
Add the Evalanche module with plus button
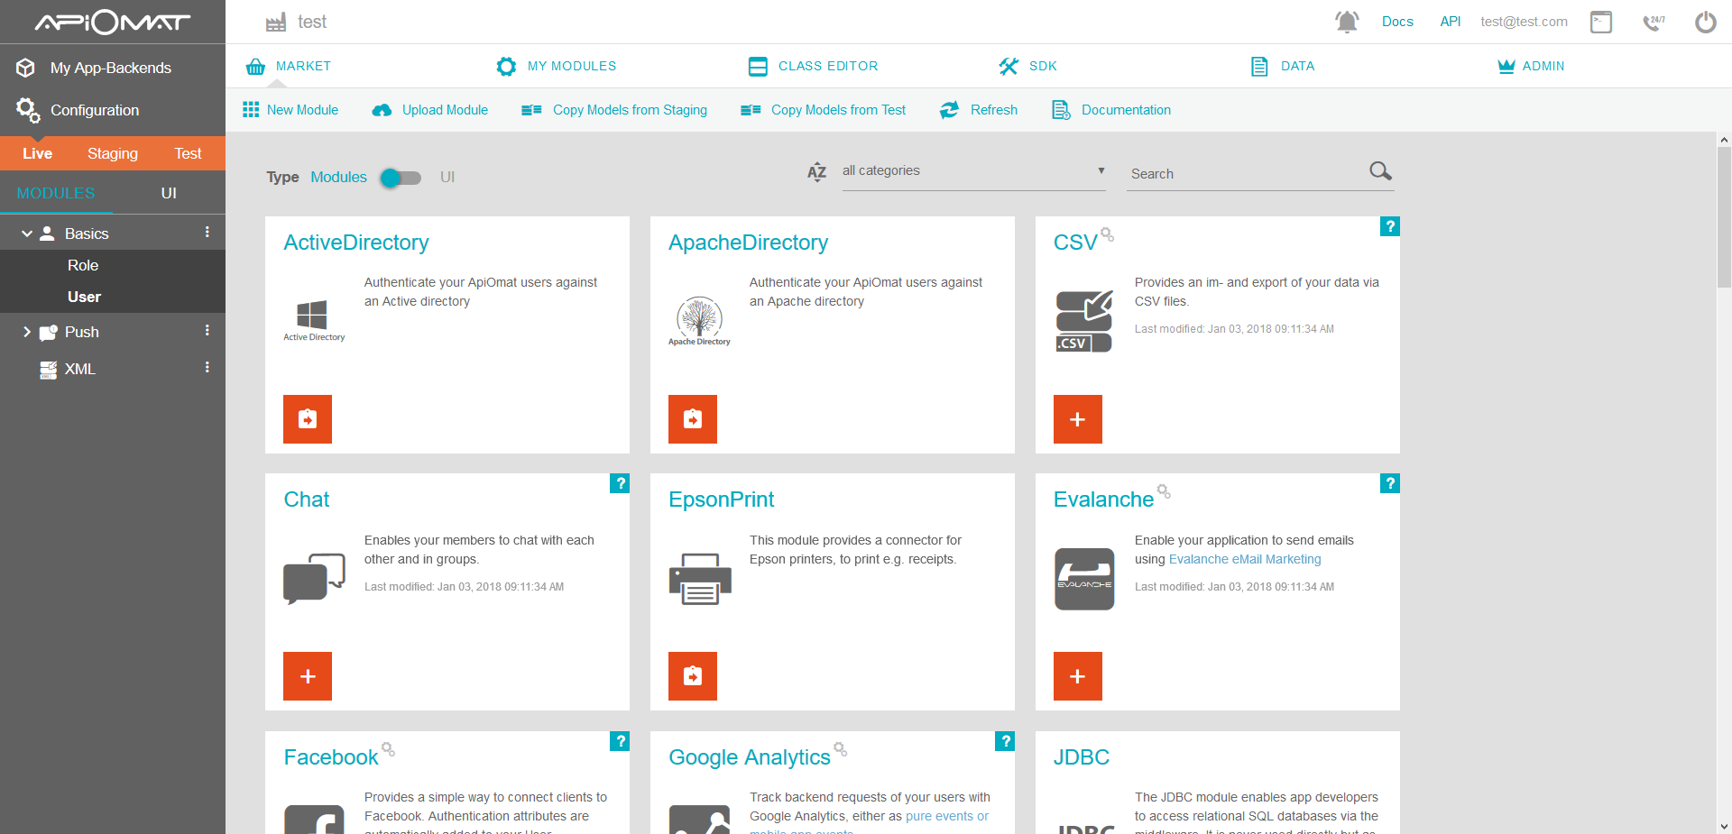[1078, 676]
